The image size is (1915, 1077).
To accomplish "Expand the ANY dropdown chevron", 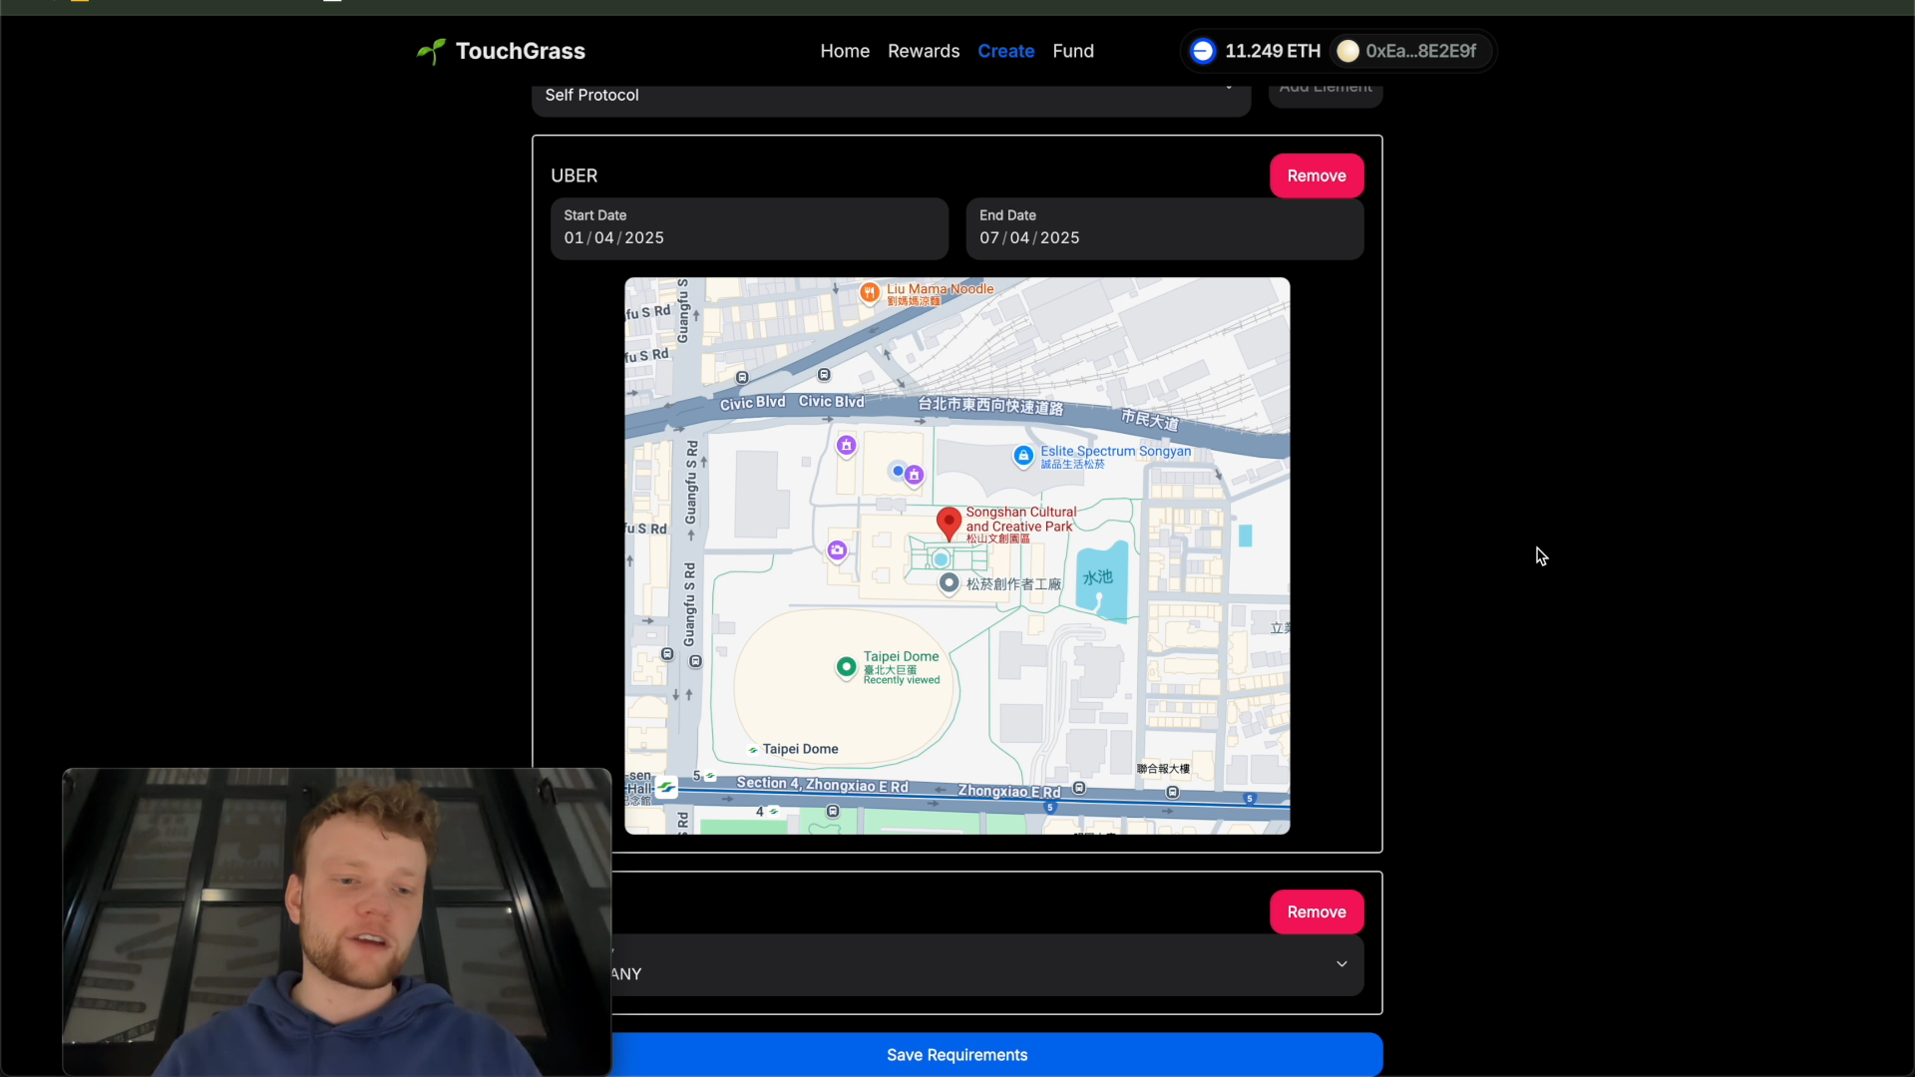I will pyautogui.click(x=1341, y=964).
